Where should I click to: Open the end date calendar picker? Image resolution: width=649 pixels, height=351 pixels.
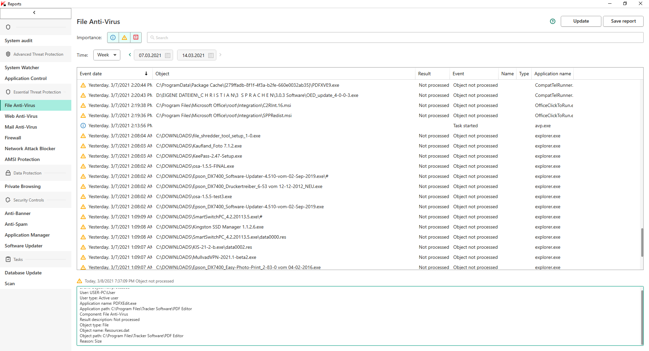211,55
